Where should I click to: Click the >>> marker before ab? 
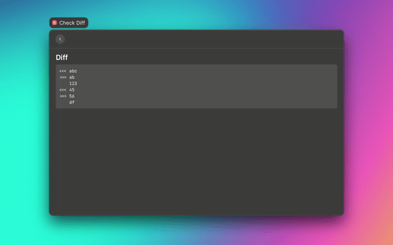point(63,78)
